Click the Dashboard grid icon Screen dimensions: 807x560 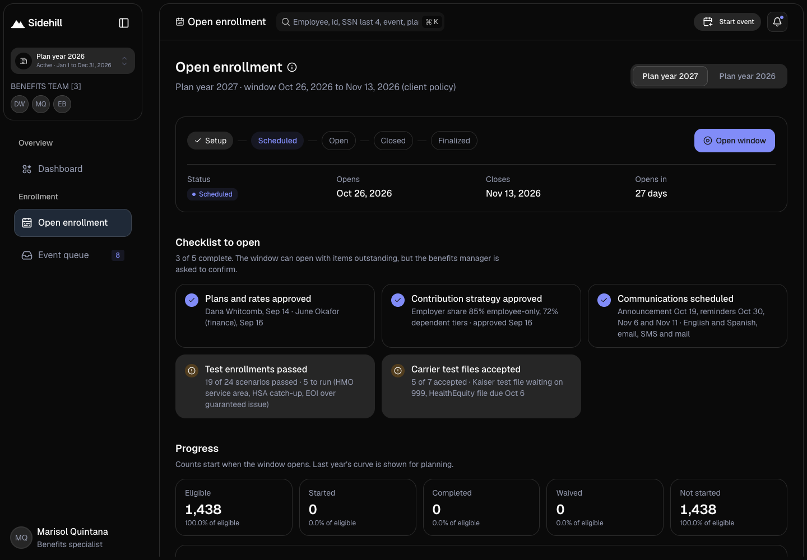(x=27, y=169)
